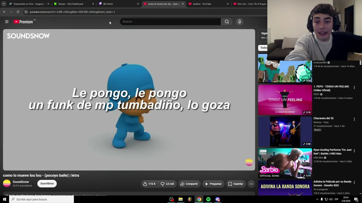Open Chacarera del 55 thumbnail

[285, 131]
